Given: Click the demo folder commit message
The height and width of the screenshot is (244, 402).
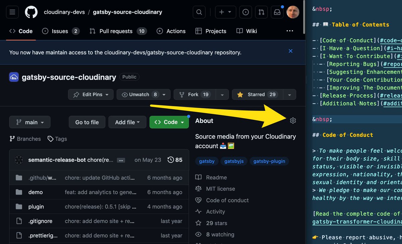Looking at the screenshot, I should click(101, 192).
